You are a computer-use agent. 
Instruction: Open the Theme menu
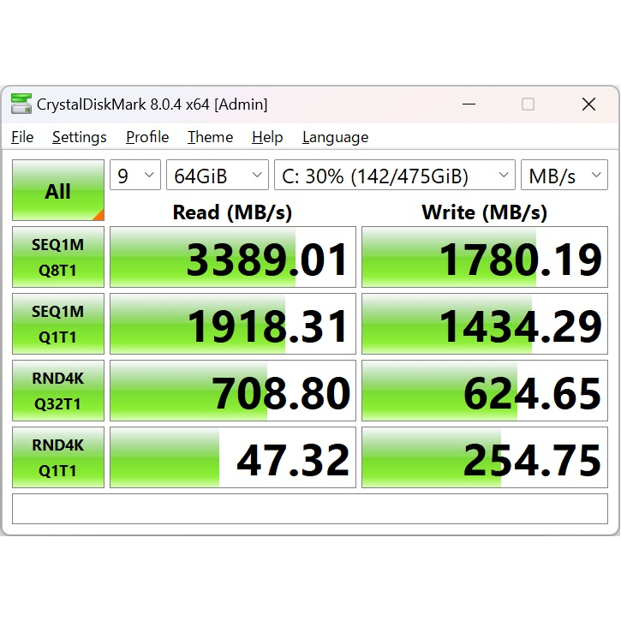[x=211, y=137]
